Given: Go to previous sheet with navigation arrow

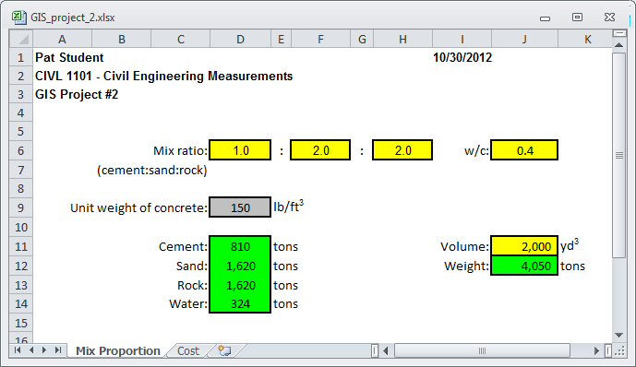Looking at the screenshot, I should point(31,350).
